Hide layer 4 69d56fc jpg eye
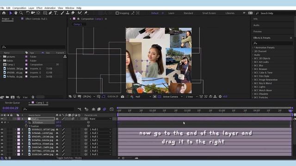 2,136
